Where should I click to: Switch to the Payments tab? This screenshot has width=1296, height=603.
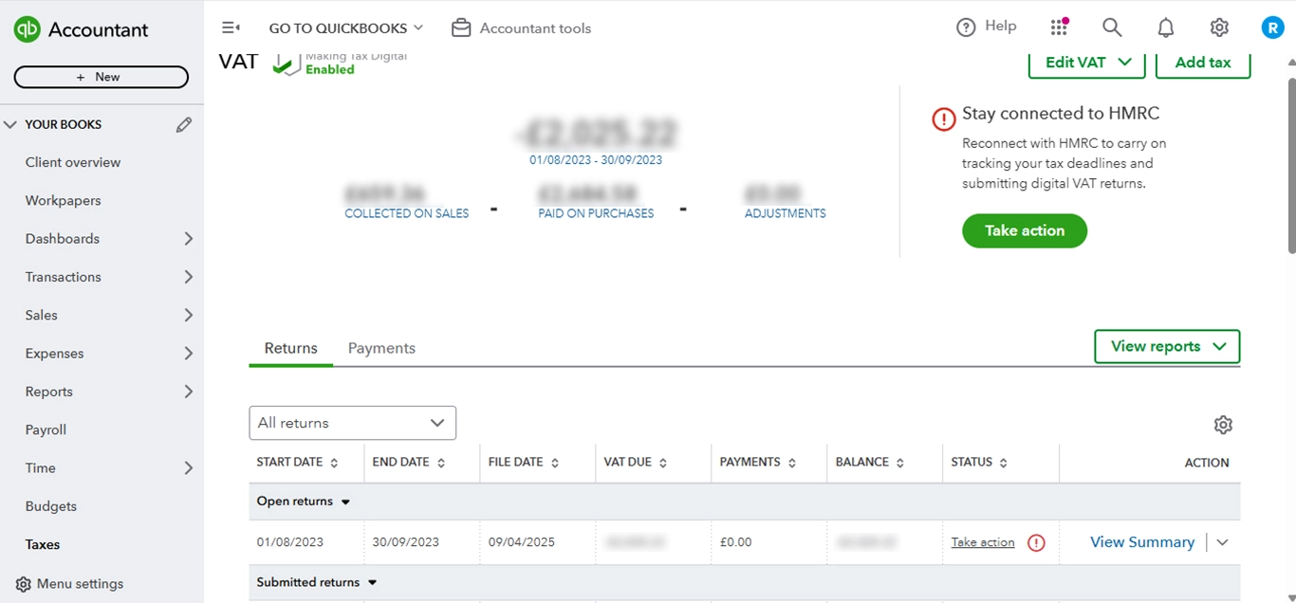click(x=381, y=348)
